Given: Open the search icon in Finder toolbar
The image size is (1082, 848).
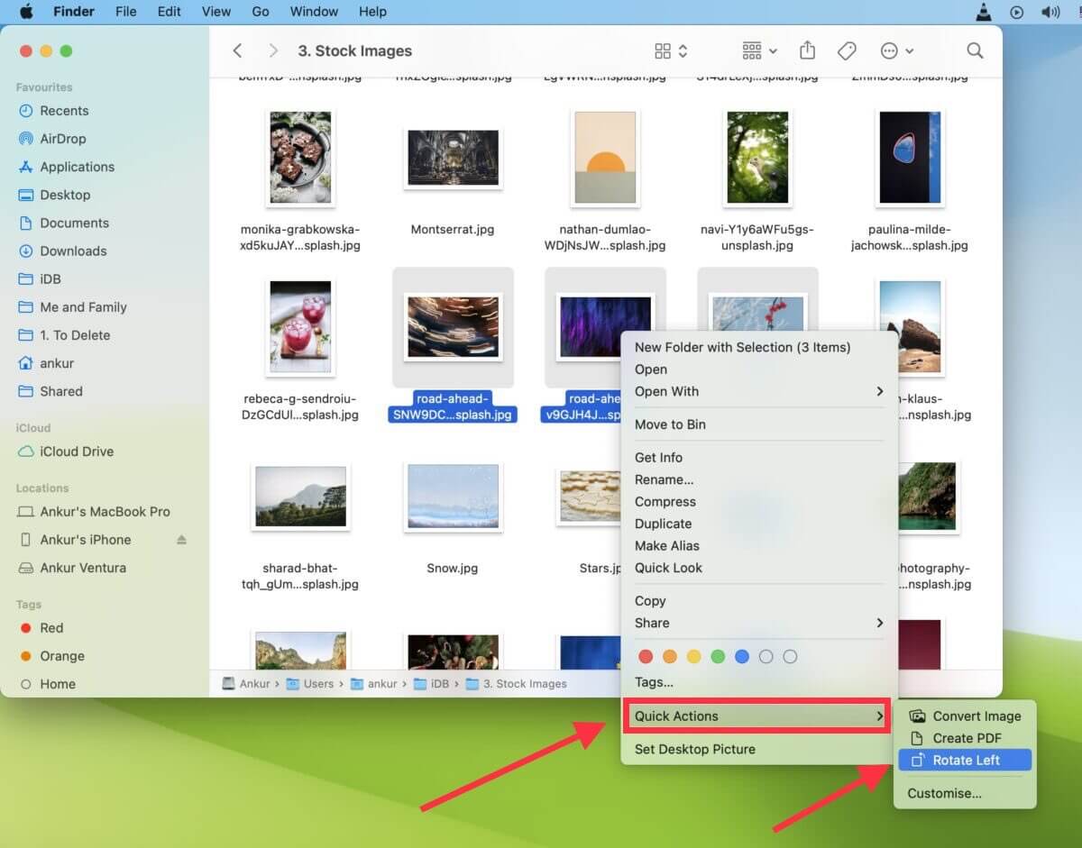Looking at the screenshot, I should coord(975,51).
